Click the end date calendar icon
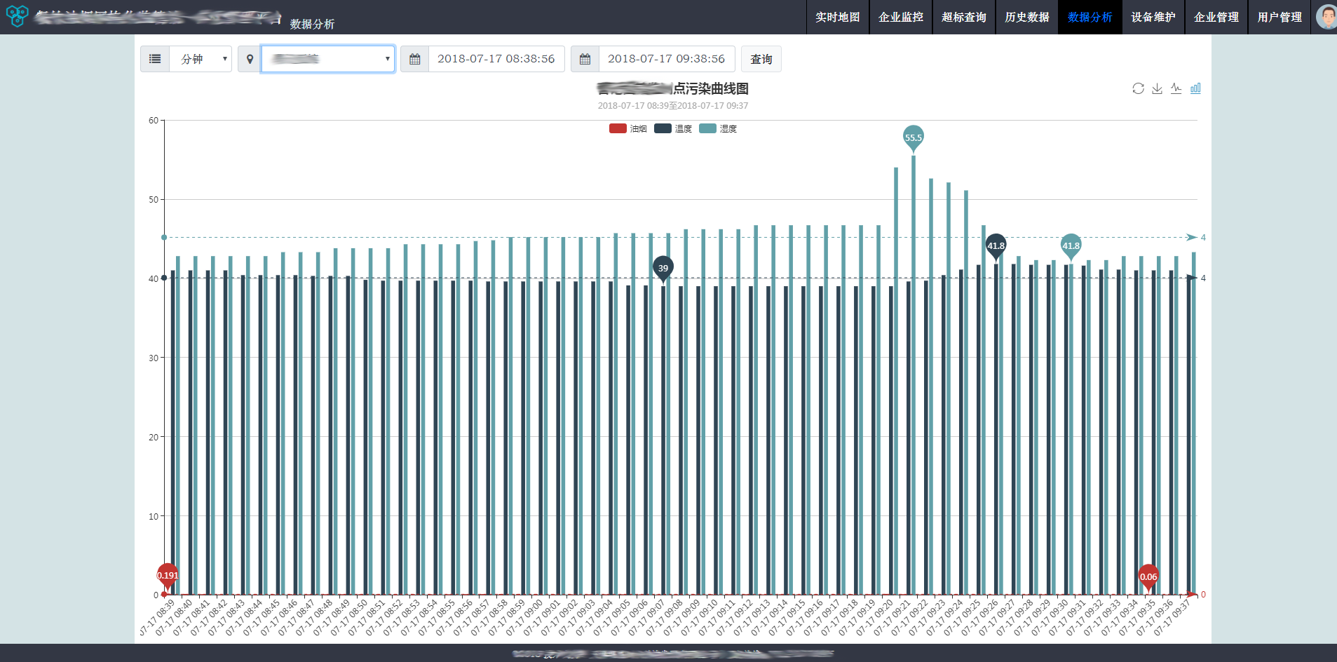 click(585, 59)
